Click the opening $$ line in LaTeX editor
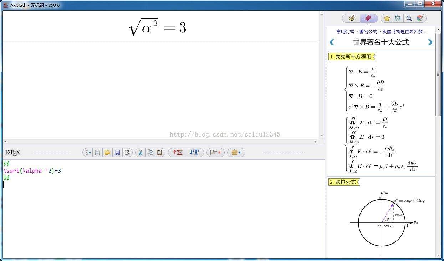The width and height of the screenshot is (444, 261). pos(6,164)
